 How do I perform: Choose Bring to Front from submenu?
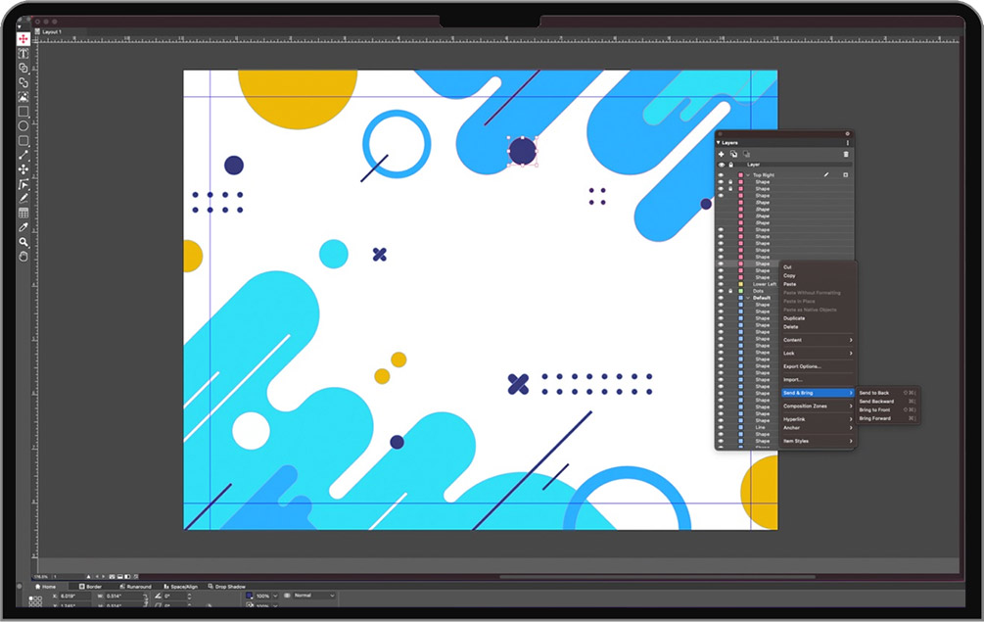pos(874,409)
